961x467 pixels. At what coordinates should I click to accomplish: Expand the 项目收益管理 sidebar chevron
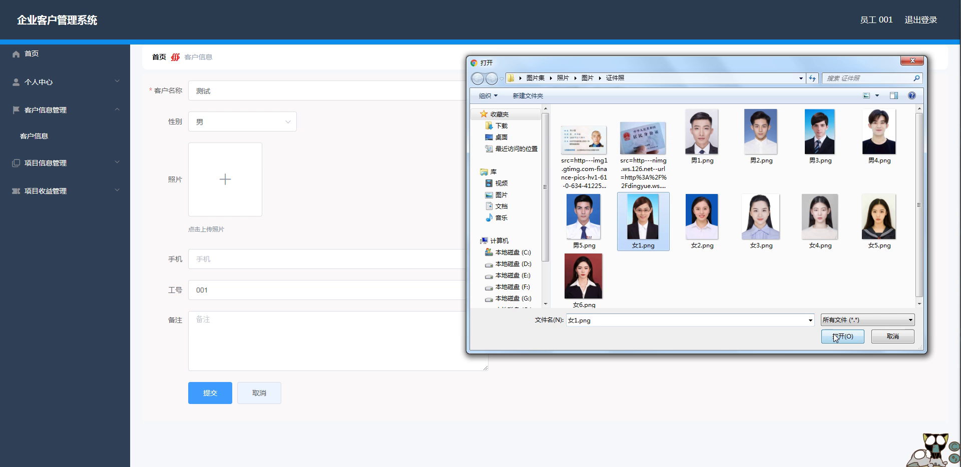(117, 190)
